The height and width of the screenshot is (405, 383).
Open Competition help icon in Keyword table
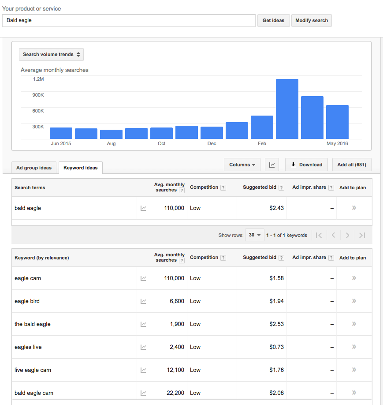pyautogui.click(x=223, y=258)
